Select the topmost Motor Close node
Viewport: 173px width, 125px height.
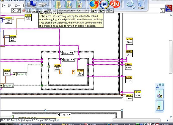pos(129,41)
